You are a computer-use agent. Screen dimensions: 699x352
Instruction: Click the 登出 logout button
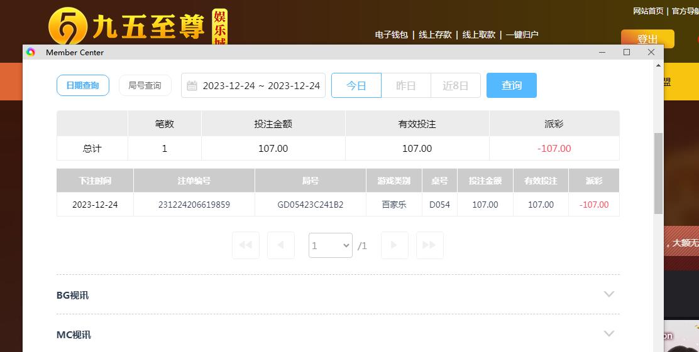(647, 39)
